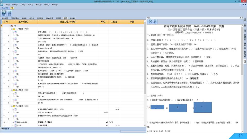This screenshot has height=139, width=247.
Task: Collapse the 三、计算题 (70分) tree node
Action: 12,106
